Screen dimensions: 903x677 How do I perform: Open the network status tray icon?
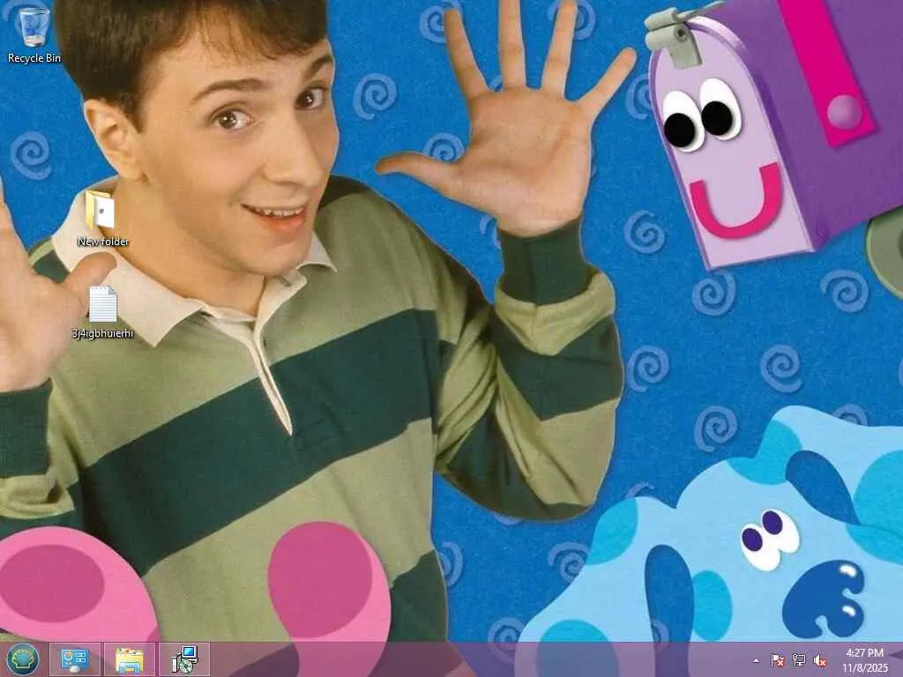tap(799, 660)
